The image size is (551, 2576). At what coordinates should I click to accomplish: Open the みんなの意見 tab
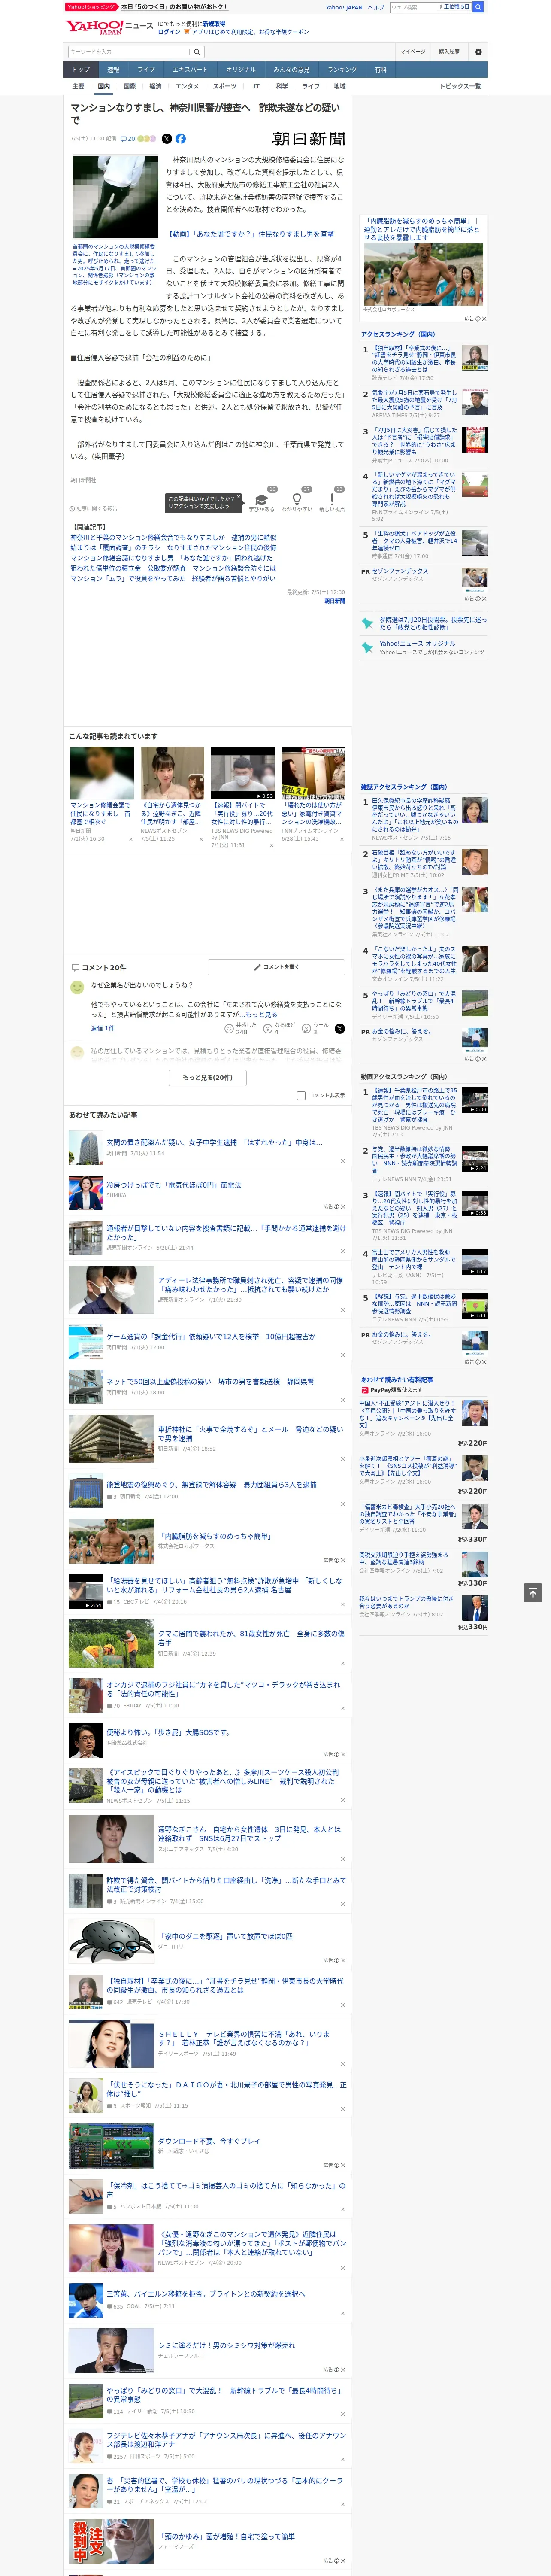click(x=291, y=70)
